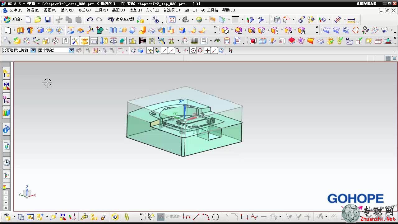The height and width of the screenshot is (224, 398).
Task: Click the Assembly Navigator sidebar icon
Action: 6,74
